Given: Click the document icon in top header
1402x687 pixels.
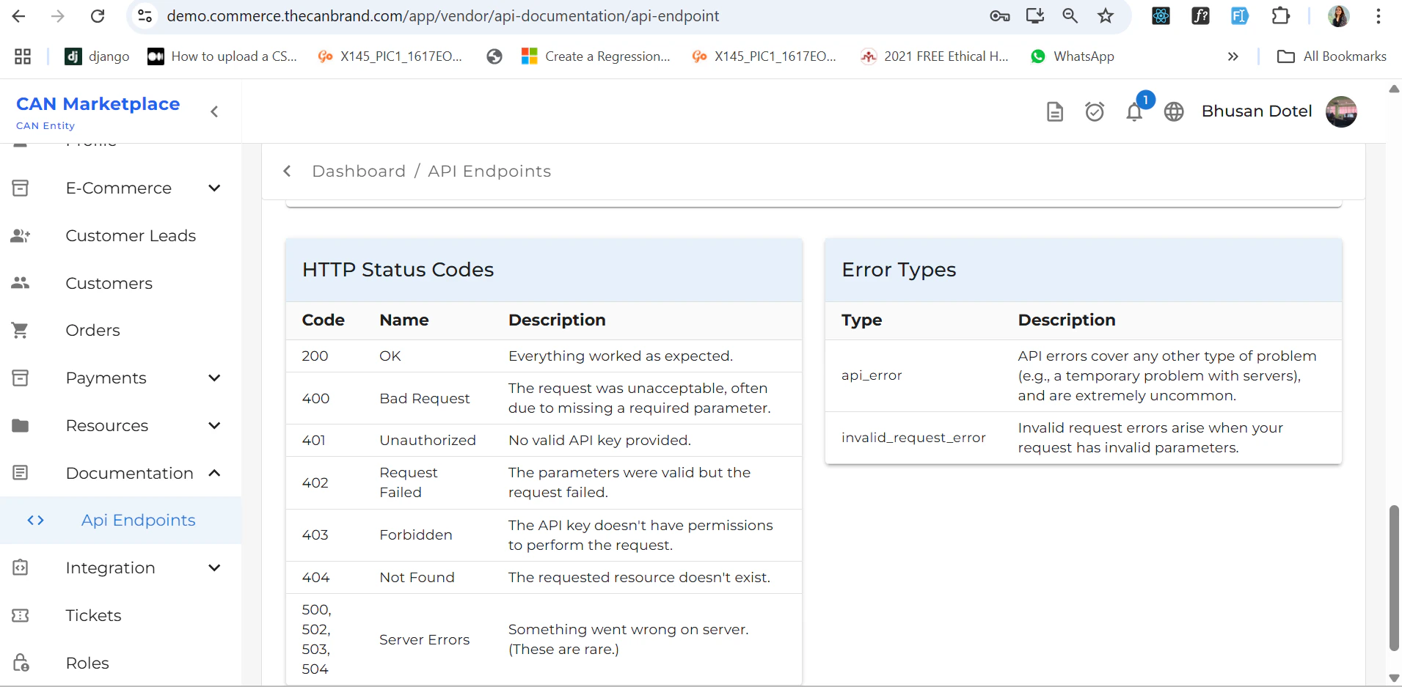Looking at the screenshot, I should (1054, 111).
